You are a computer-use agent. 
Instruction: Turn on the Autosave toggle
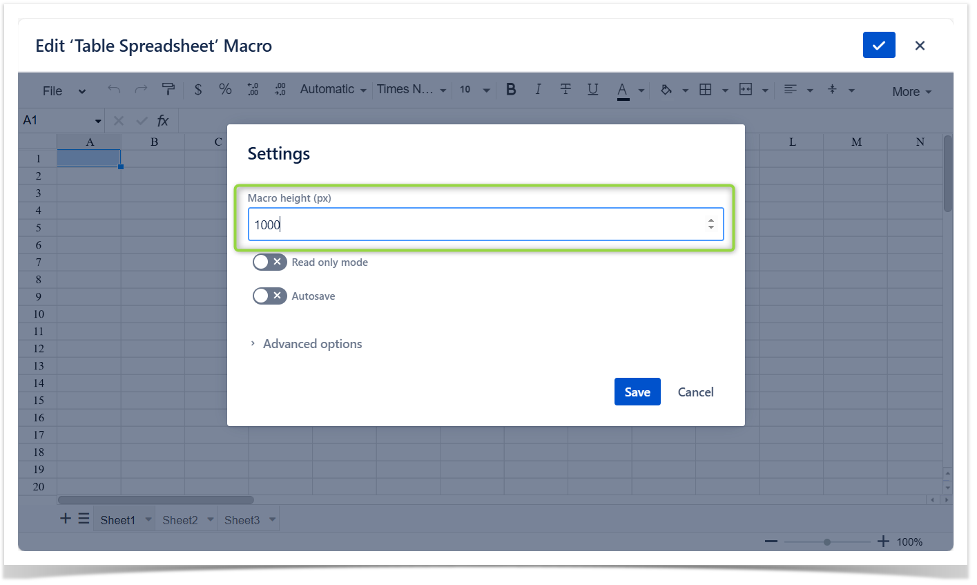[269, 296]
